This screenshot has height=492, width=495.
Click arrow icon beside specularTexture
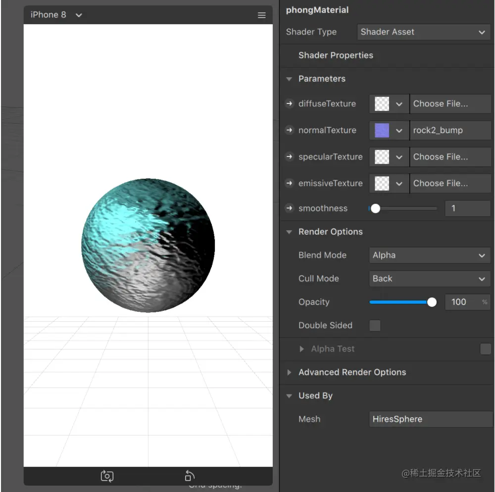pos(289,156)
